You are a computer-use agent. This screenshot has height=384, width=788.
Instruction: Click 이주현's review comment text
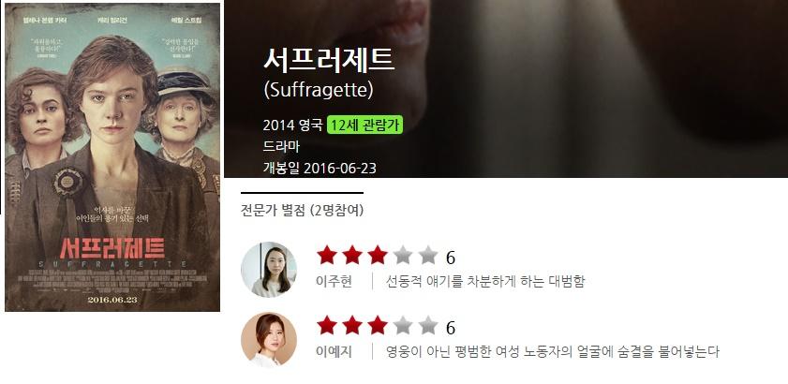pyautogui.click(x=485, y=282)
